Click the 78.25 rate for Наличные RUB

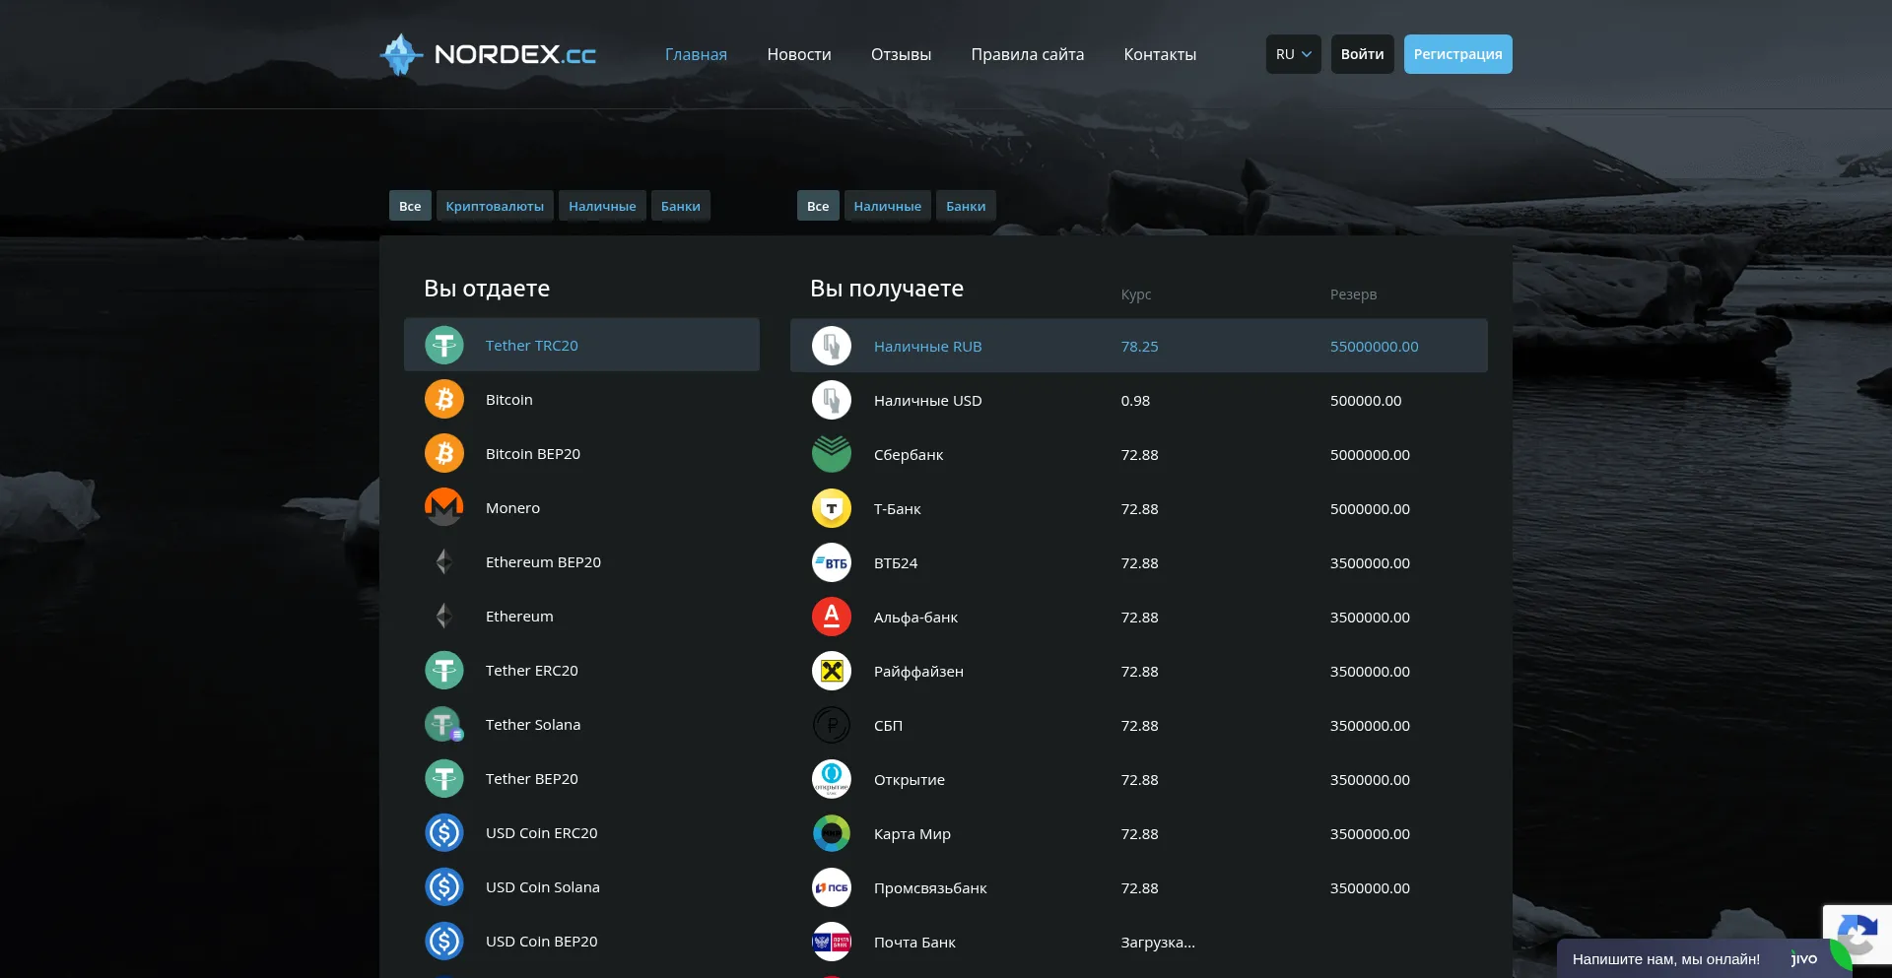[1139, 347]
